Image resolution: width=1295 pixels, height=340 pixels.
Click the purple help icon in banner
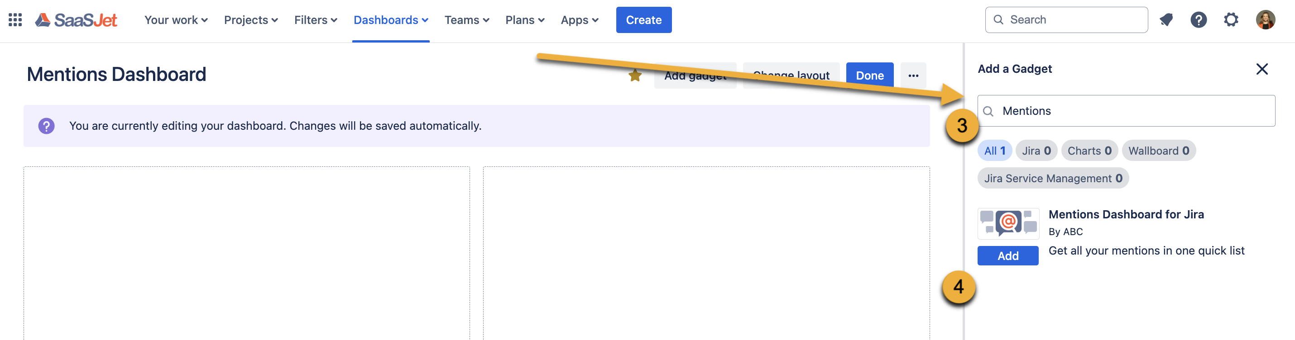click(46, 126)
